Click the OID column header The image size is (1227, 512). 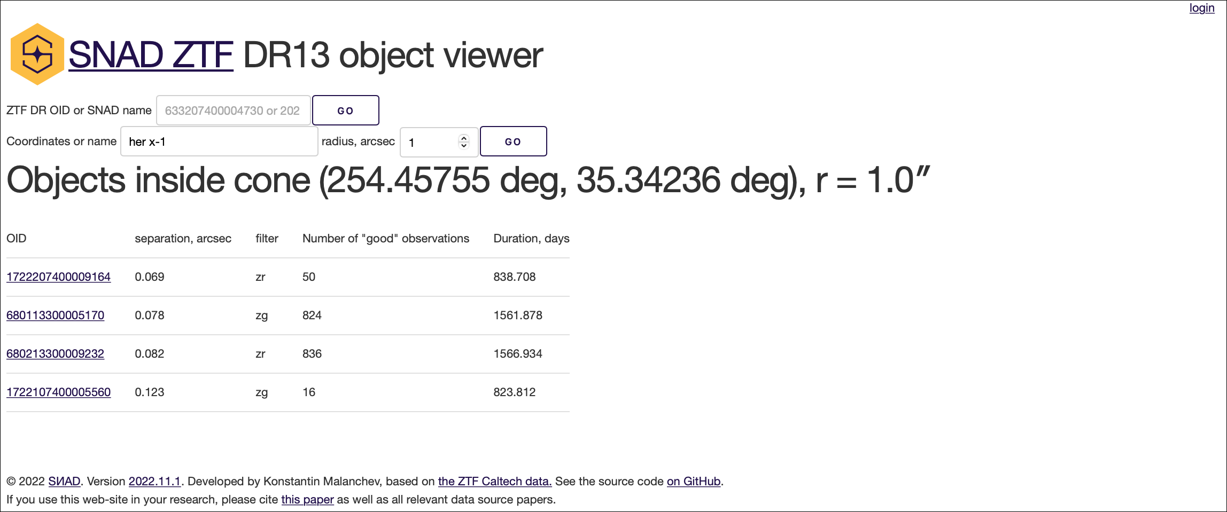coord(17,239)
